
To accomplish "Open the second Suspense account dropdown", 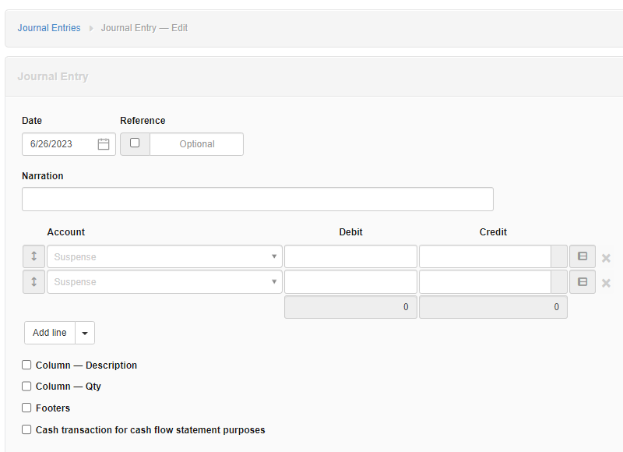I will 274,281.
